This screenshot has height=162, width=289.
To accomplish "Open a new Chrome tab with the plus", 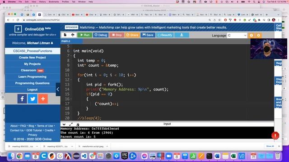I will point(266,14).
